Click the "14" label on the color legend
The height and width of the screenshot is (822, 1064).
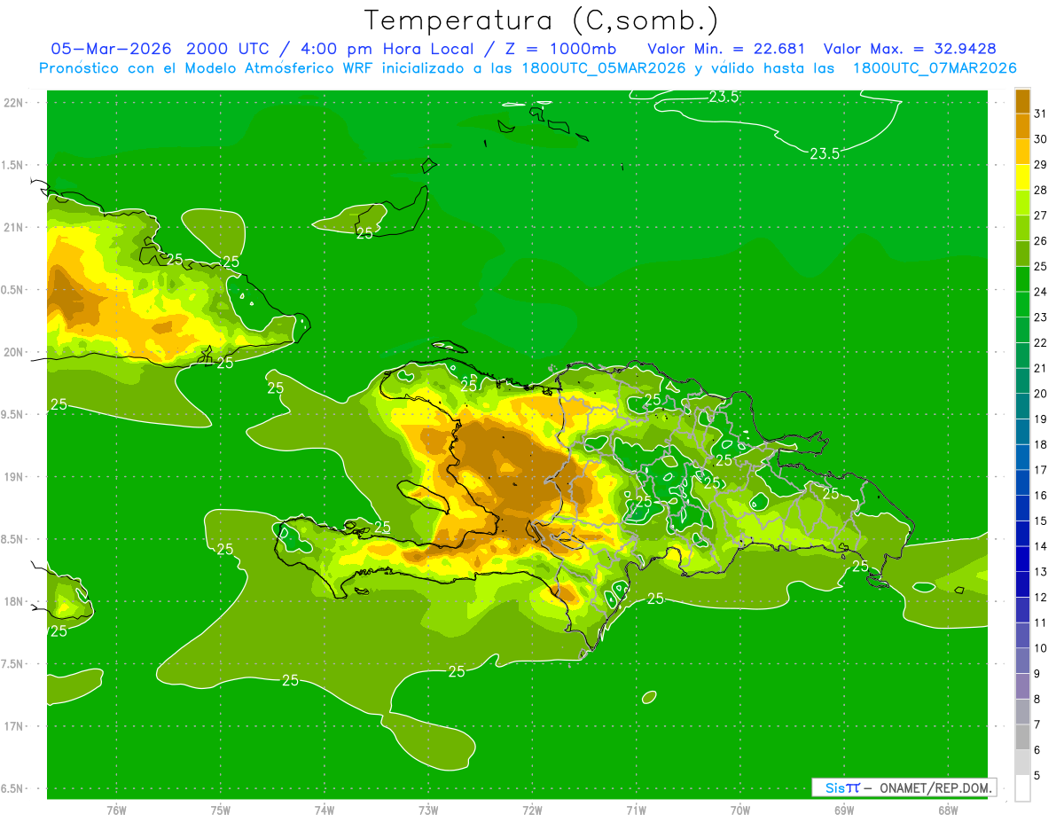point(1040,546)
